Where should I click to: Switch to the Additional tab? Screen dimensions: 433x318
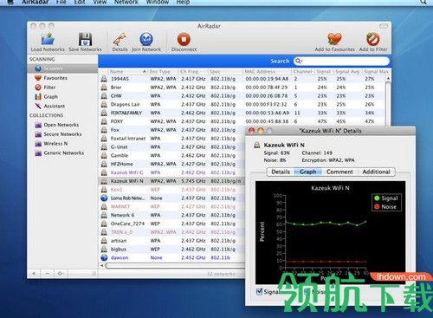pos(376,172)
